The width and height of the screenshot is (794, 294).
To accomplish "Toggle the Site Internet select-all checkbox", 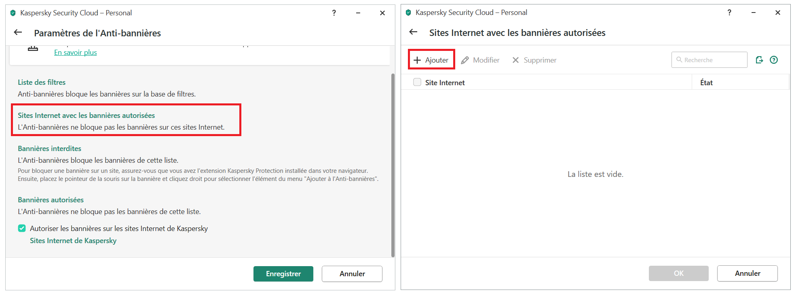I will click(417, 82).
